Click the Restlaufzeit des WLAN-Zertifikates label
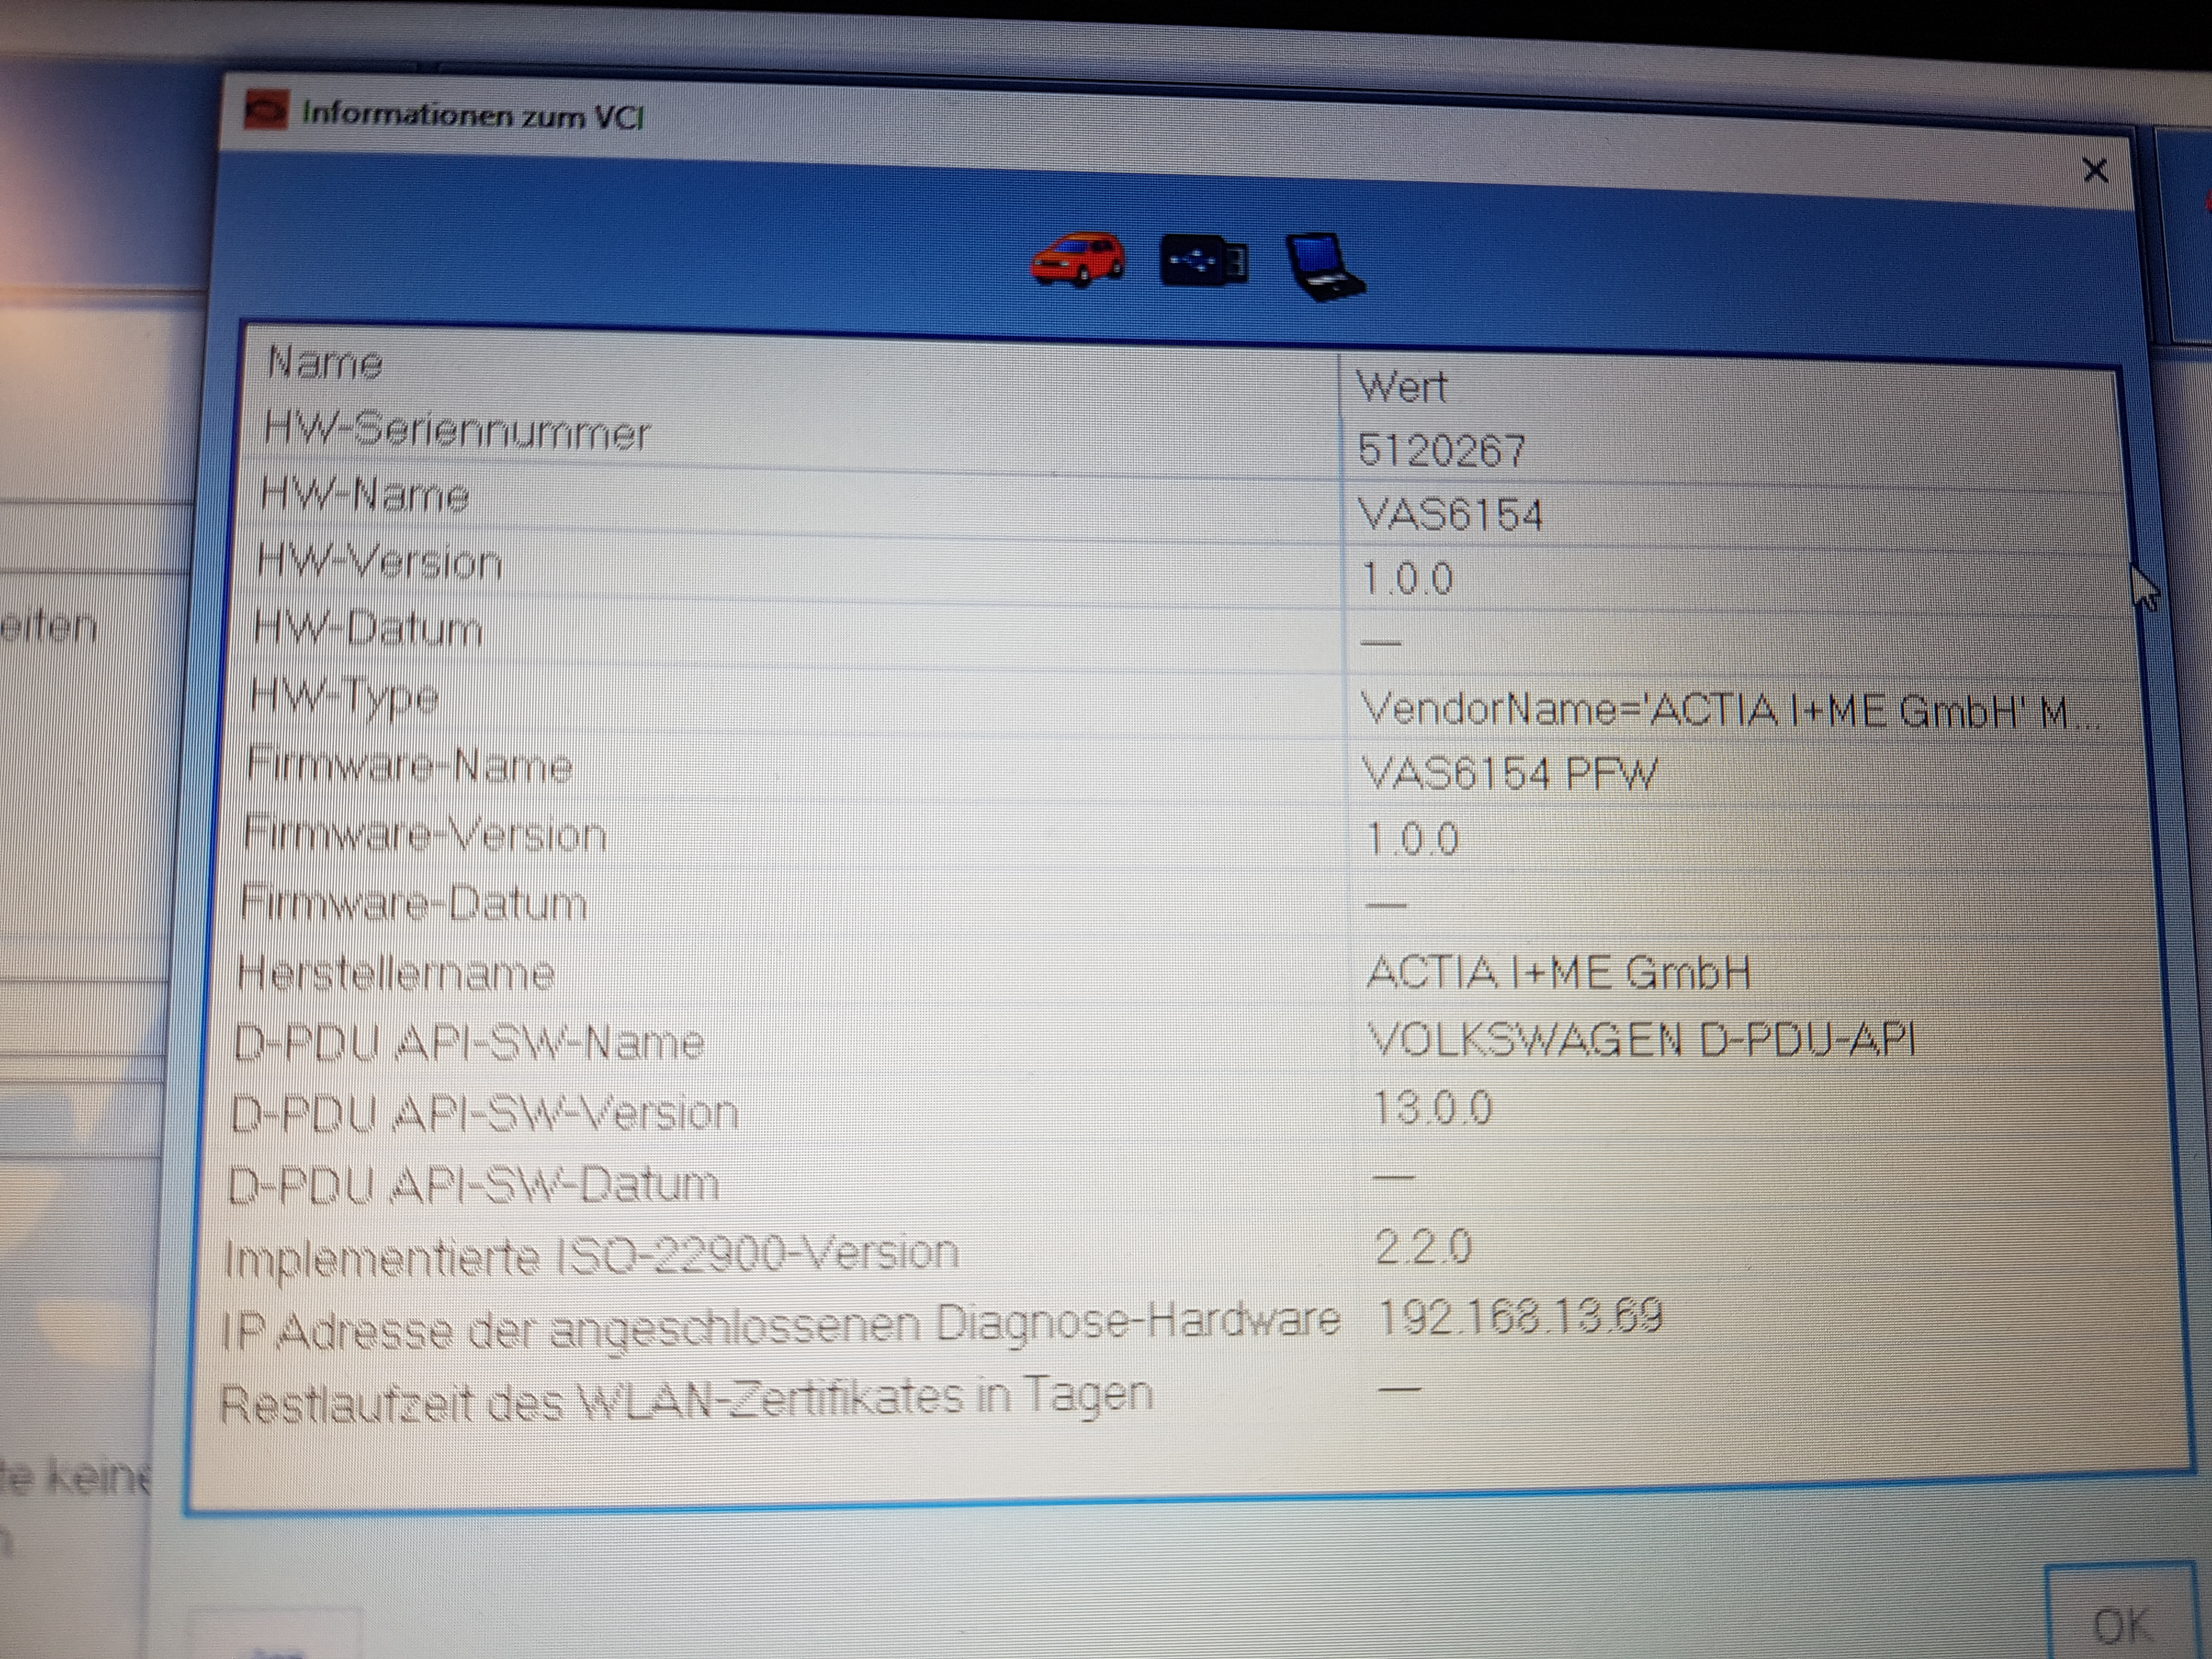 tap(686, 1398)
